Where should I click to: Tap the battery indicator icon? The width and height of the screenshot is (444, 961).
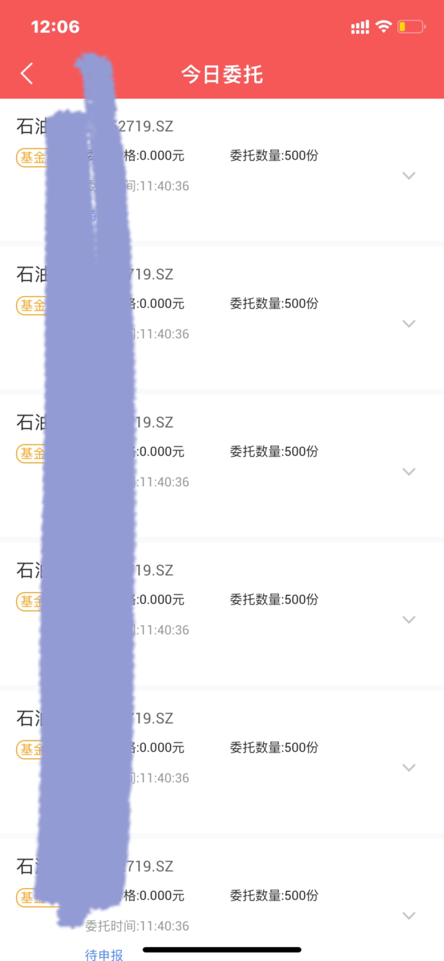pos(411,27)
